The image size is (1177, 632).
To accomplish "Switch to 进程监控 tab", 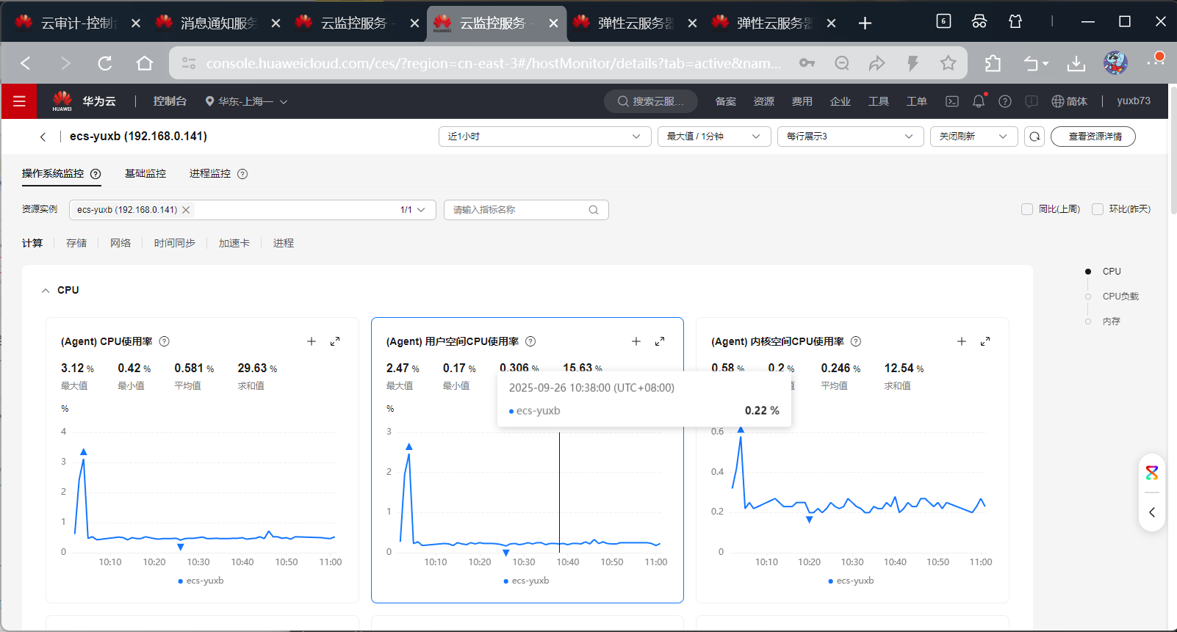I will click(210, 174).
